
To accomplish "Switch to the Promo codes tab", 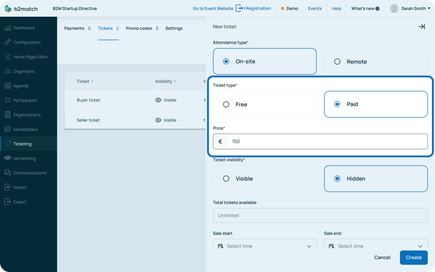I will tap(142, 28).
